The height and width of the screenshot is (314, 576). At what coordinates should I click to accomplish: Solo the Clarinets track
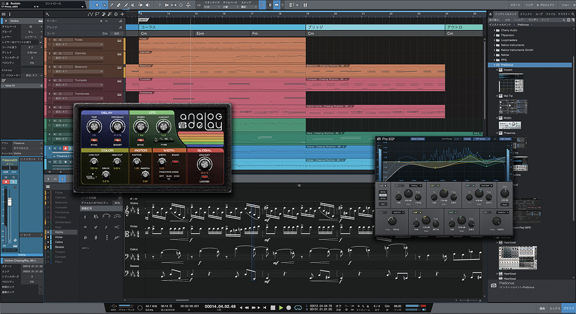point(60,53)
